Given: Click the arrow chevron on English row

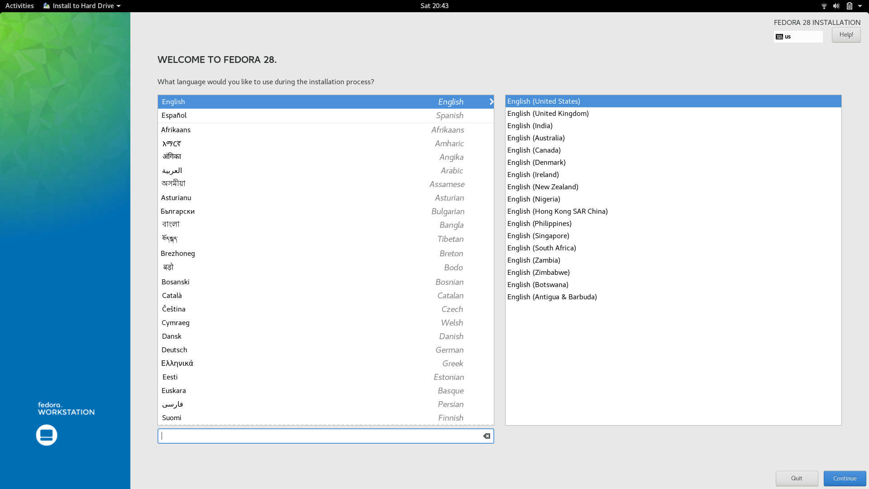Looking at the screenshot, I should click(491, 102).
